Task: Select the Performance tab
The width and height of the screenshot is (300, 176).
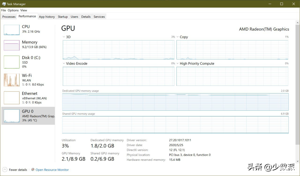Action: pos(27,16)
